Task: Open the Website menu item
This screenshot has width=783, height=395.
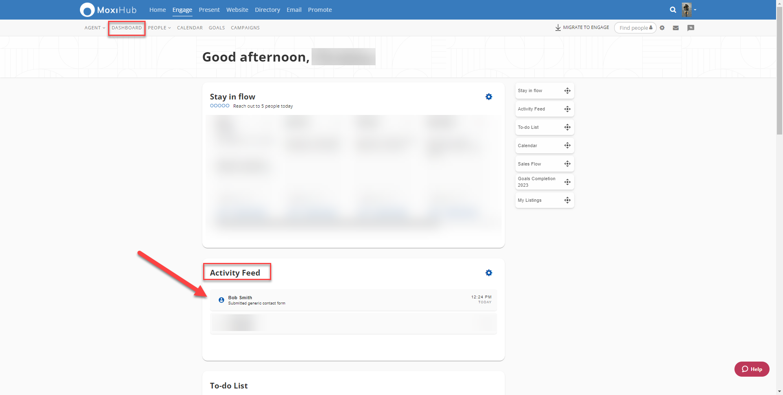Action: [x=237, y=10]
